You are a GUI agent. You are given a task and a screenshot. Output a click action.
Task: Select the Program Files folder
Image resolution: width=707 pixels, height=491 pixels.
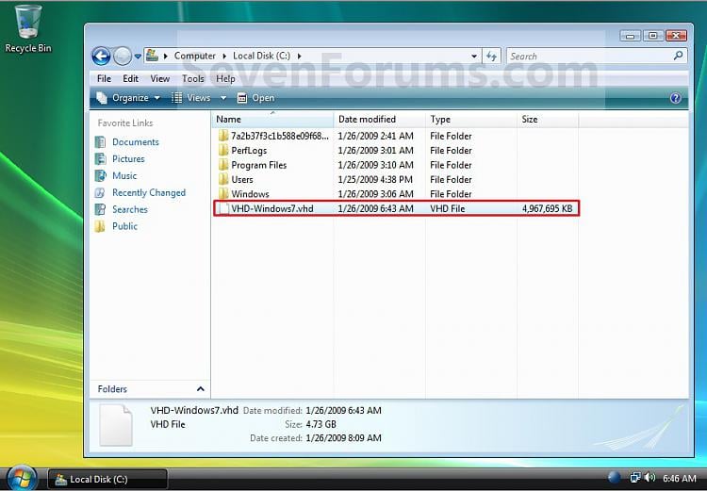click(x=395, y=165)
